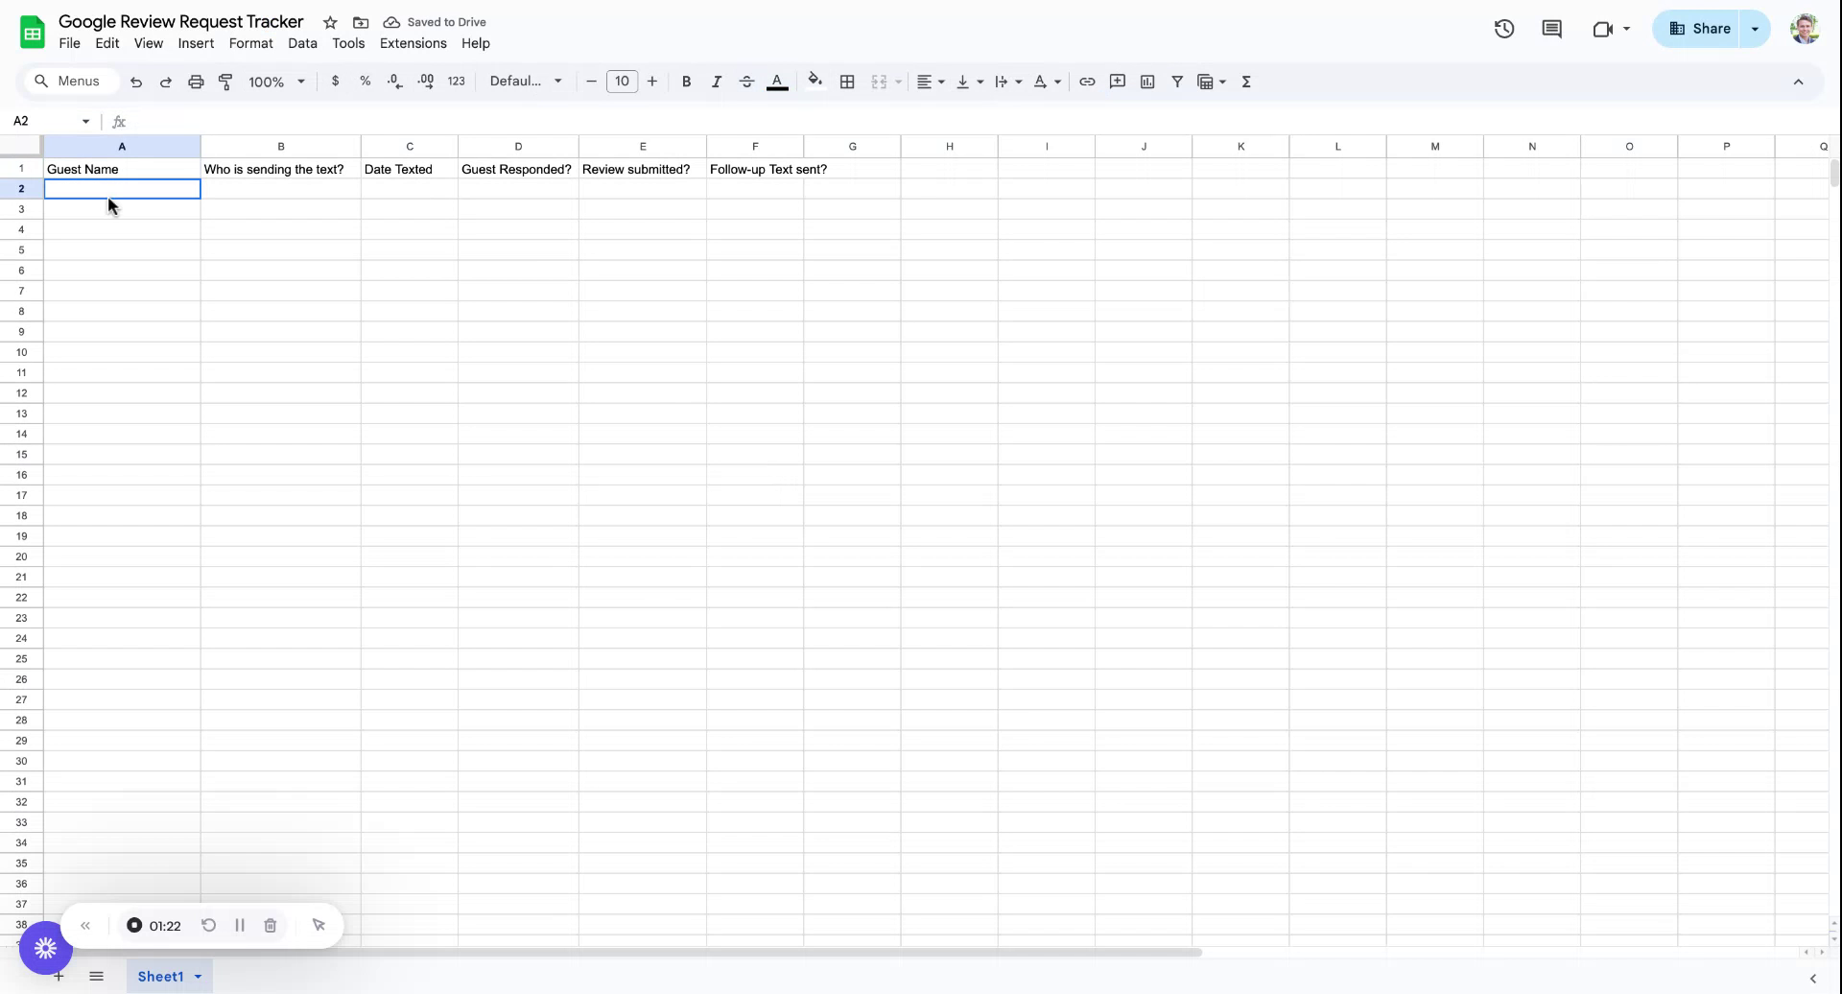Viewport: 1842px width, 994px height.
Task: Open the Sheet1 tab menu
Action: pyautogui.click(x=197, y=976)
